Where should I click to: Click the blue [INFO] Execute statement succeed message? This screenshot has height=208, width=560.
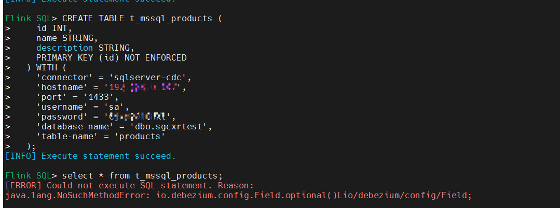(91, 156)
